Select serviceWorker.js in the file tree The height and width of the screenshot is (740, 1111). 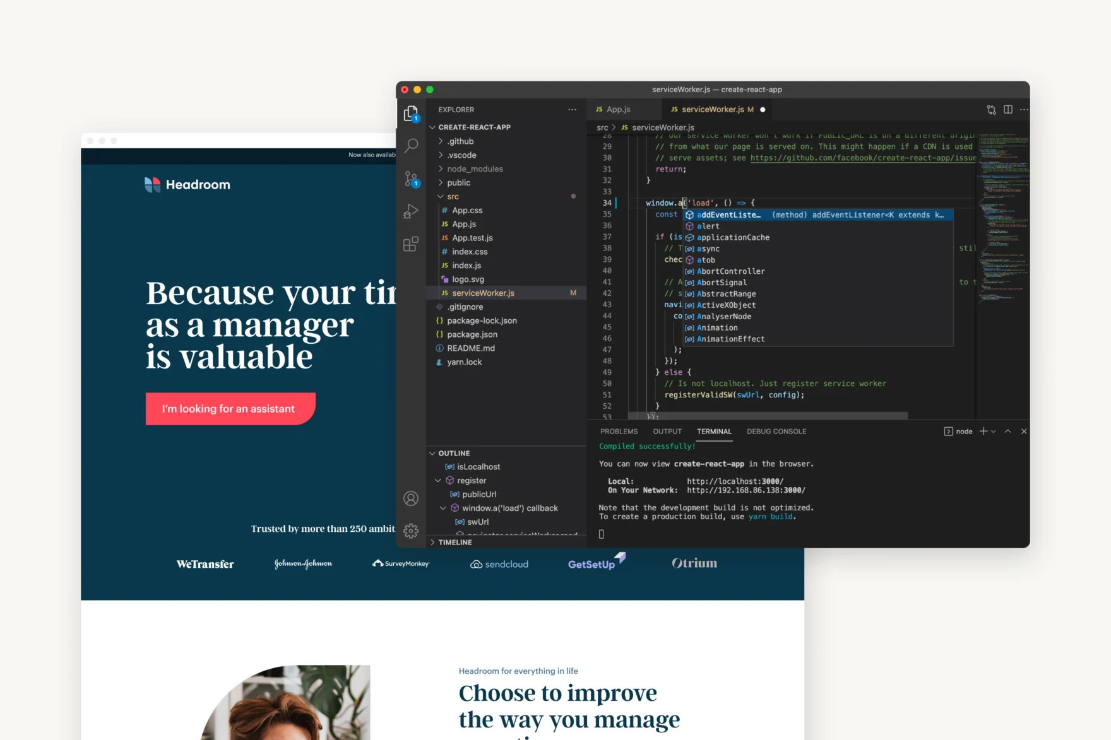506,293
